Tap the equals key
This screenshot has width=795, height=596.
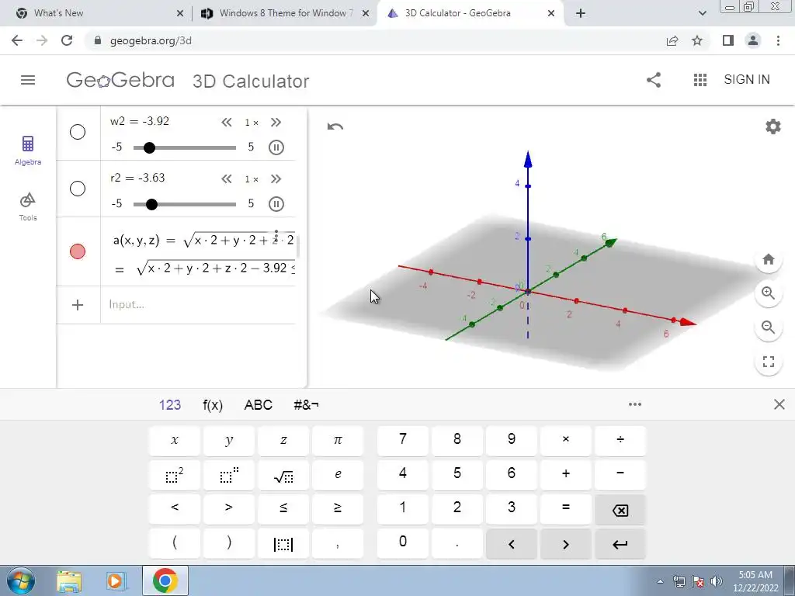tap(566, 508)
